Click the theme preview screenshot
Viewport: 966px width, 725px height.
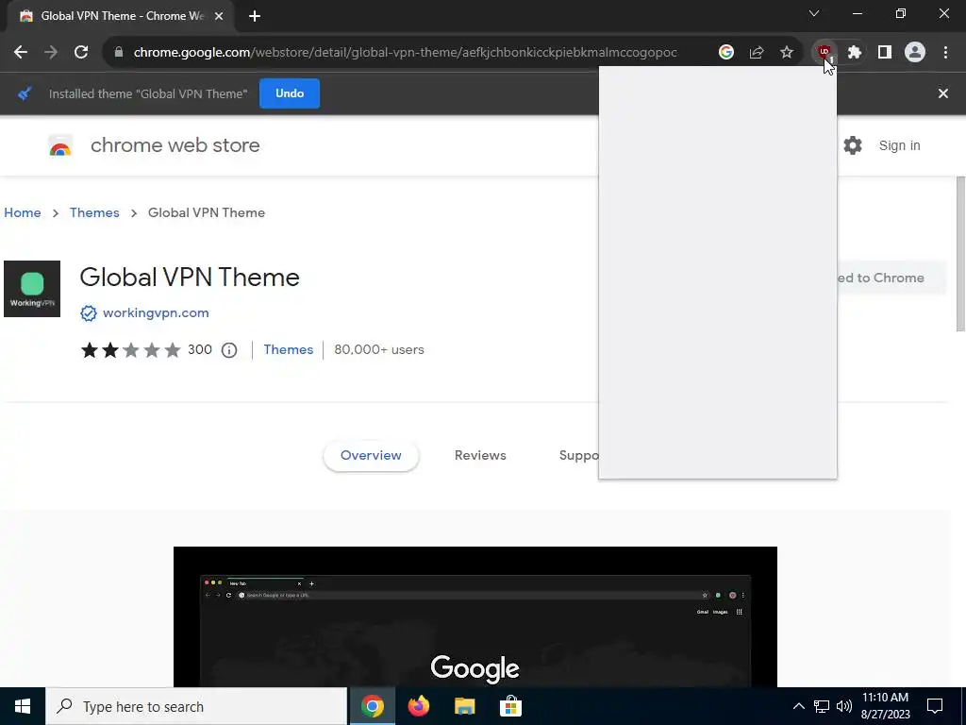pos(475,616)
